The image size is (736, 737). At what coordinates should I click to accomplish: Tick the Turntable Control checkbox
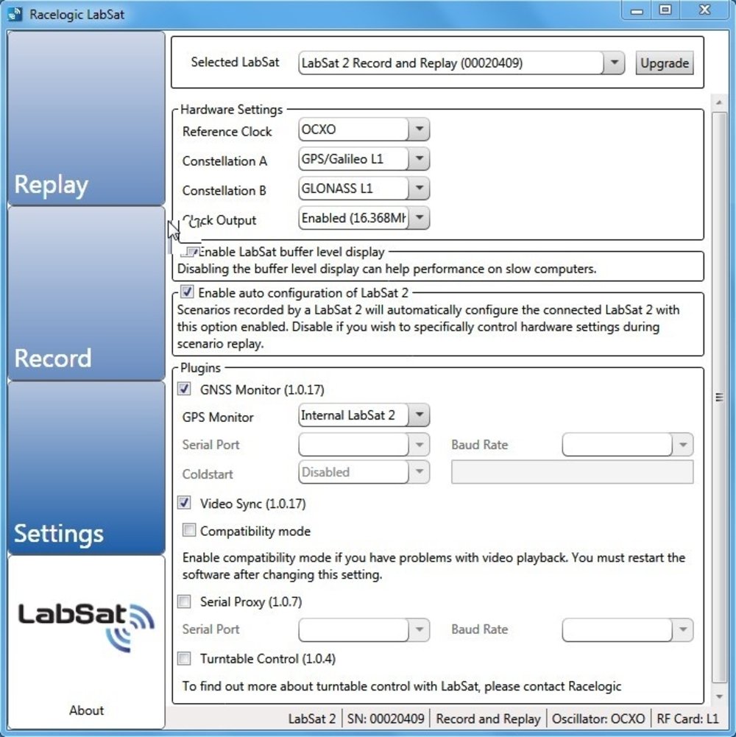pyautogui.click(x=185, y=658)
